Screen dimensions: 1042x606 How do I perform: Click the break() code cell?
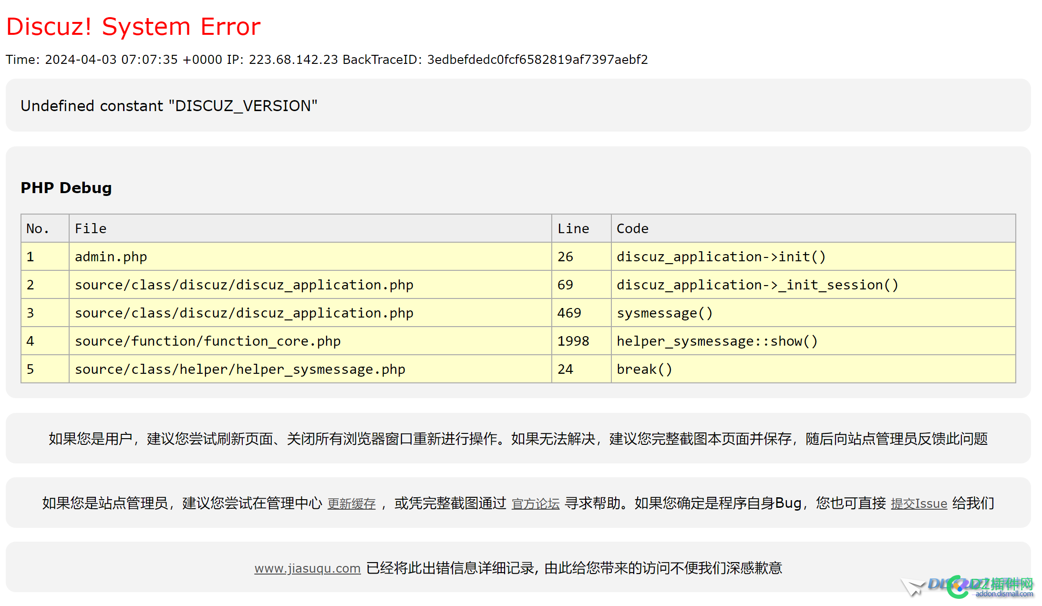tap(814, 369)
